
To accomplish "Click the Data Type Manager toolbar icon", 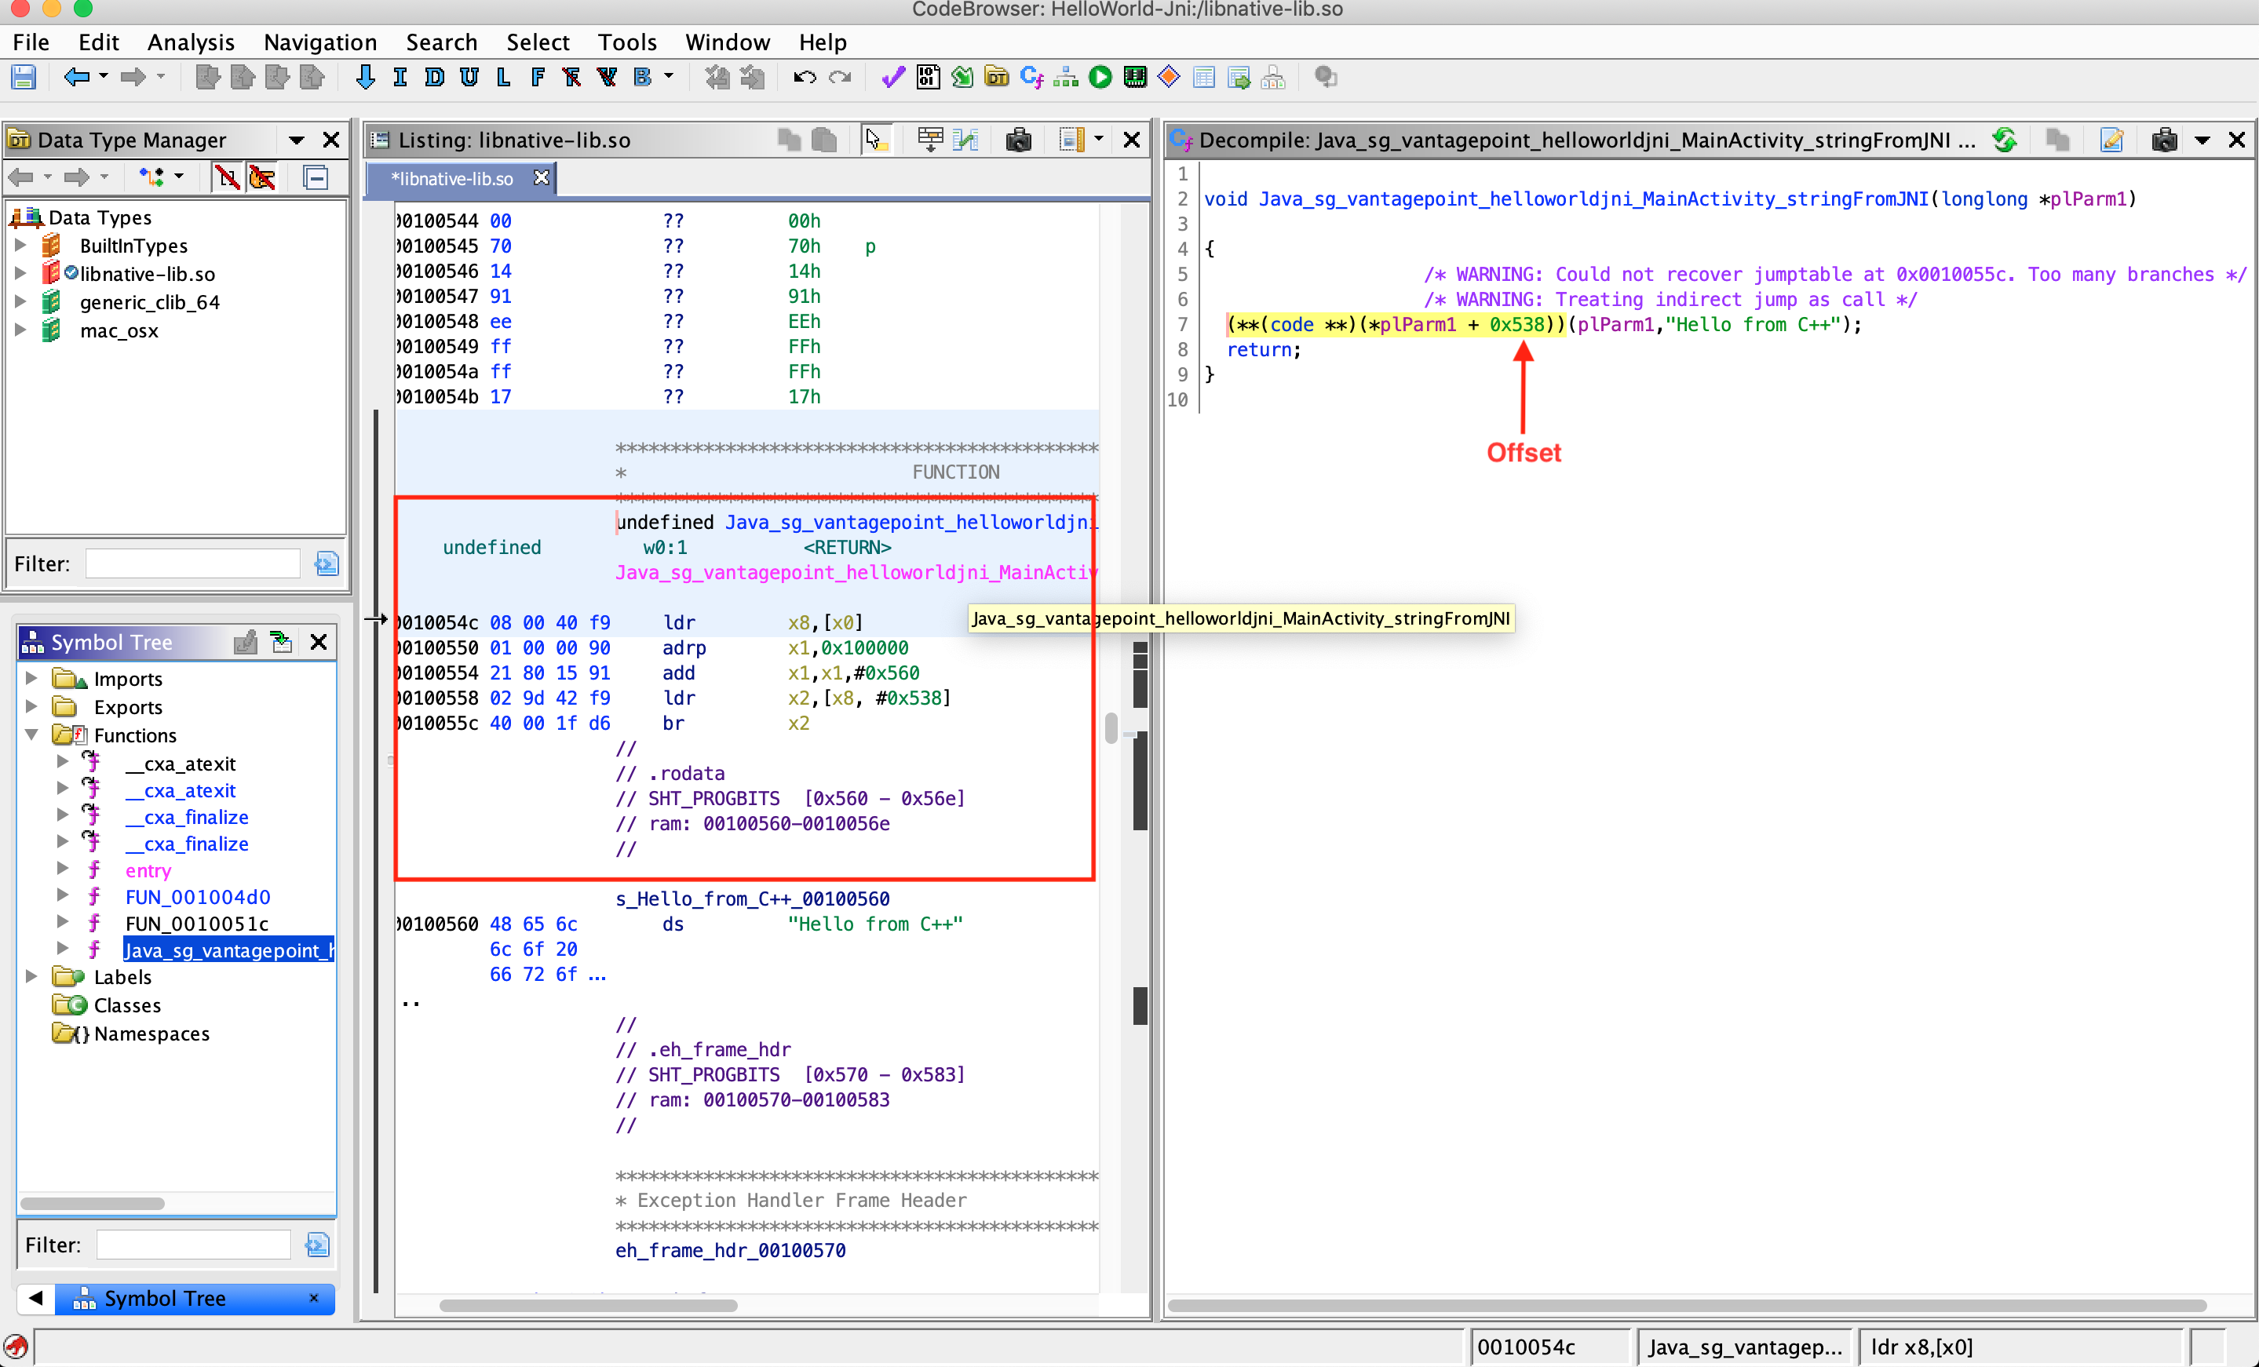I will click(997, 78).
